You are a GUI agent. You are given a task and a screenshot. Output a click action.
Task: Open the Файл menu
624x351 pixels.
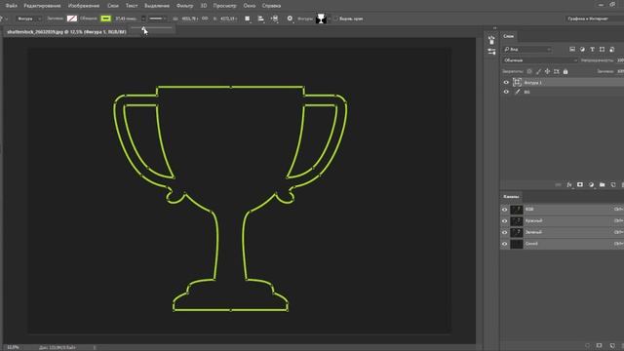[x=11, y=6]
